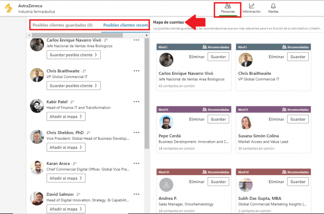
Task: Open Karan Arora name link
Action: pos(58,163)
